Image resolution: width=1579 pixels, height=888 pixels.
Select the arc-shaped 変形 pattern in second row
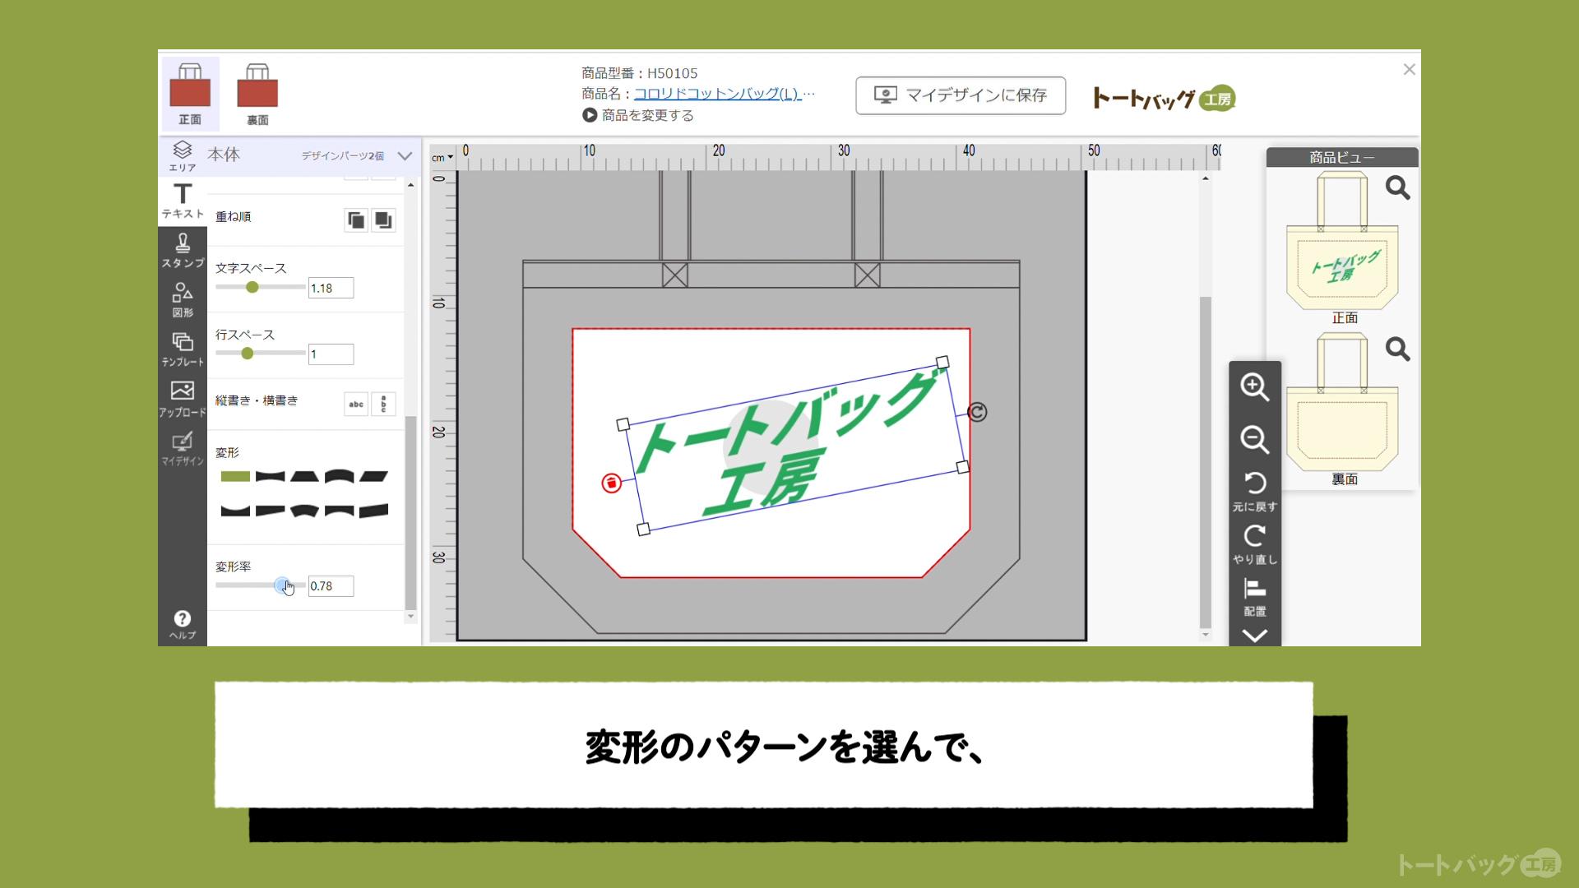tap(304, 511)
